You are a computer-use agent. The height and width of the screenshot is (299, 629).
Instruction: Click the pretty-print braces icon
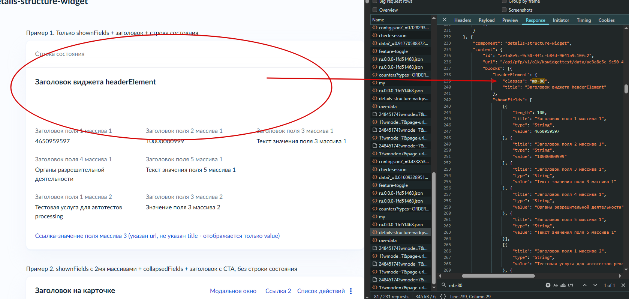pos(443,296)
